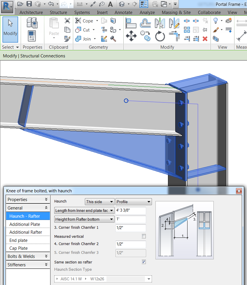
Task: Expand the Bolts & Welds section
Action: [27, 256]
